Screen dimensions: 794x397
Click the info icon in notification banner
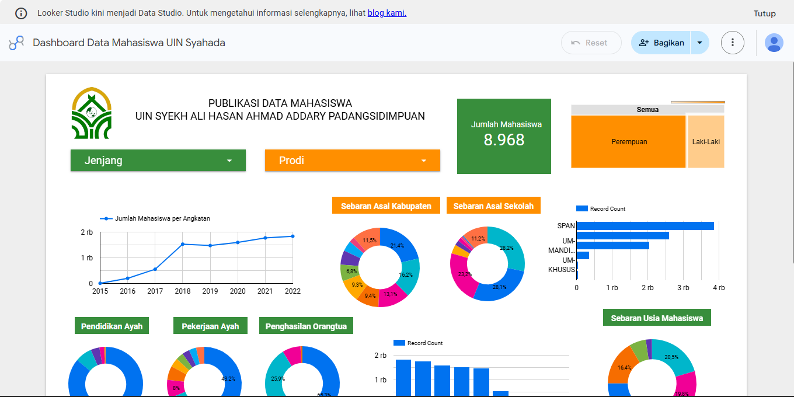click(x=21, y=13)
